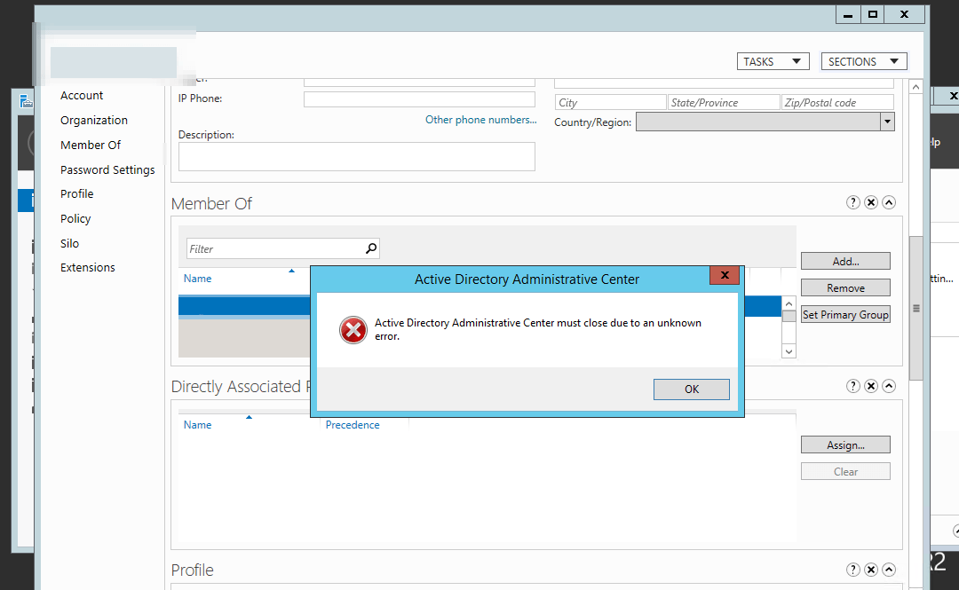
Task: Sort Member Of list by Name column
Action: (197, 279)
